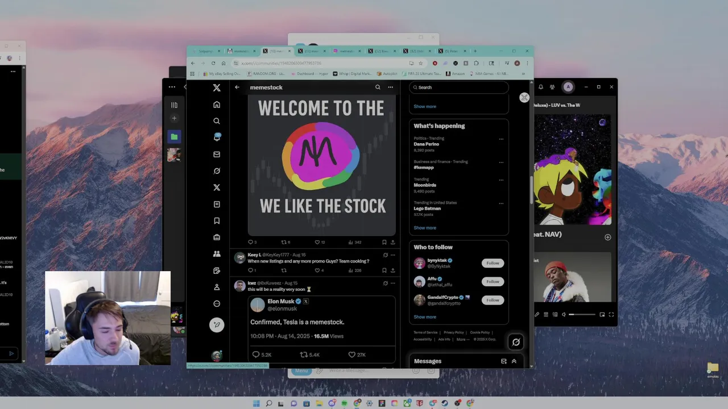Click the X search input field
Image resolution: width=728 pixels, height=409 pixels.
(x=459, y=87)
